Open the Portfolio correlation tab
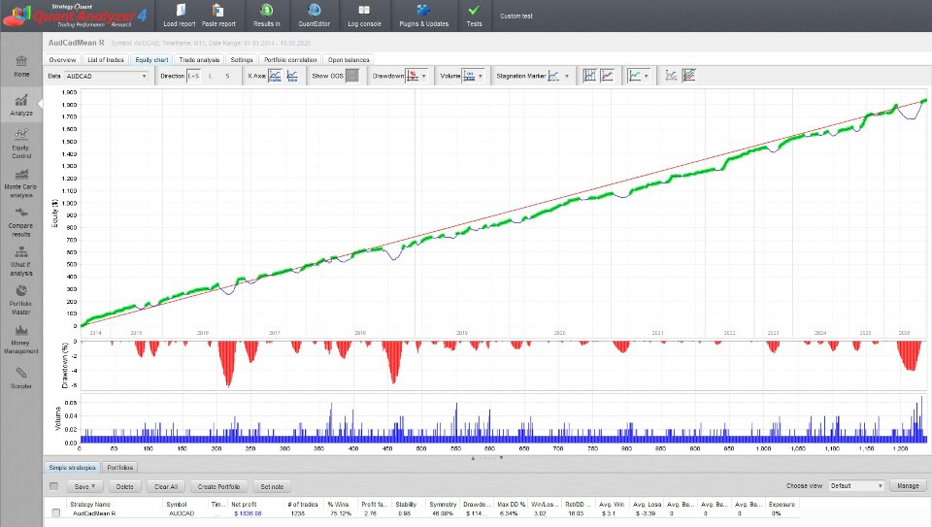 [290, 60]
